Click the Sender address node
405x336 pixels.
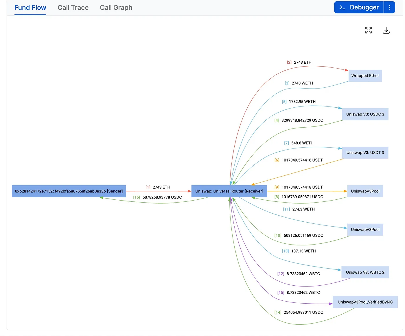pos(69,191)
